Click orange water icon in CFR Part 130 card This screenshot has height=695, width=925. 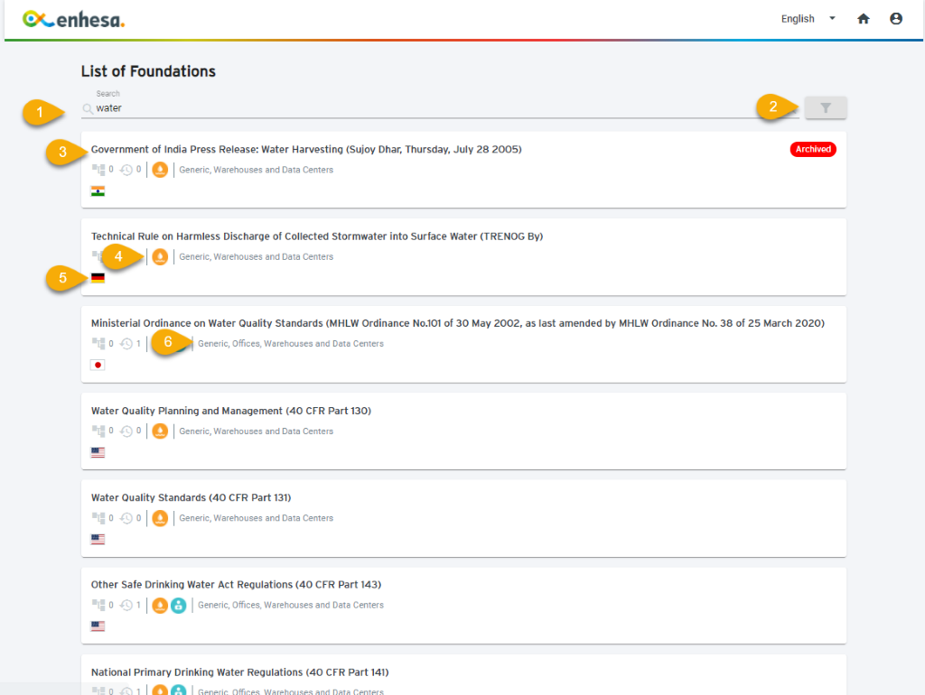[x=160, y=431]
